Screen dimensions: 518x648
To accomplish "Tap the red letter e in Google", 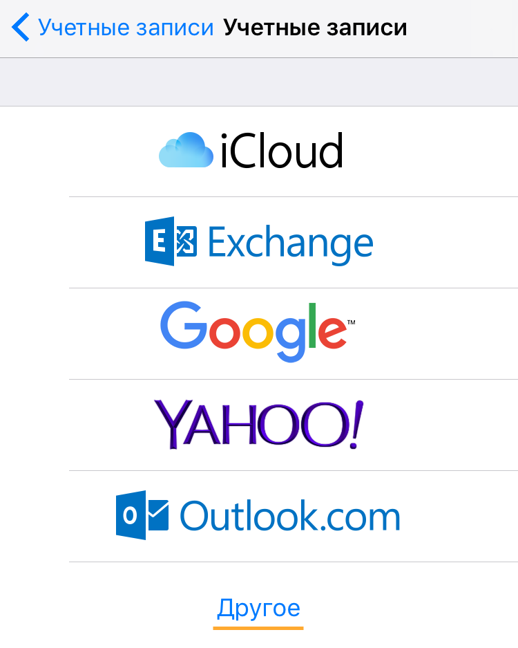I will point(332,332).
